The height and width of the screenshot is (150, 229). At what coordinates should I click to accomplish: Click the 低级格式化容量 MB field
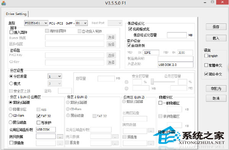[x=177, y=35]
